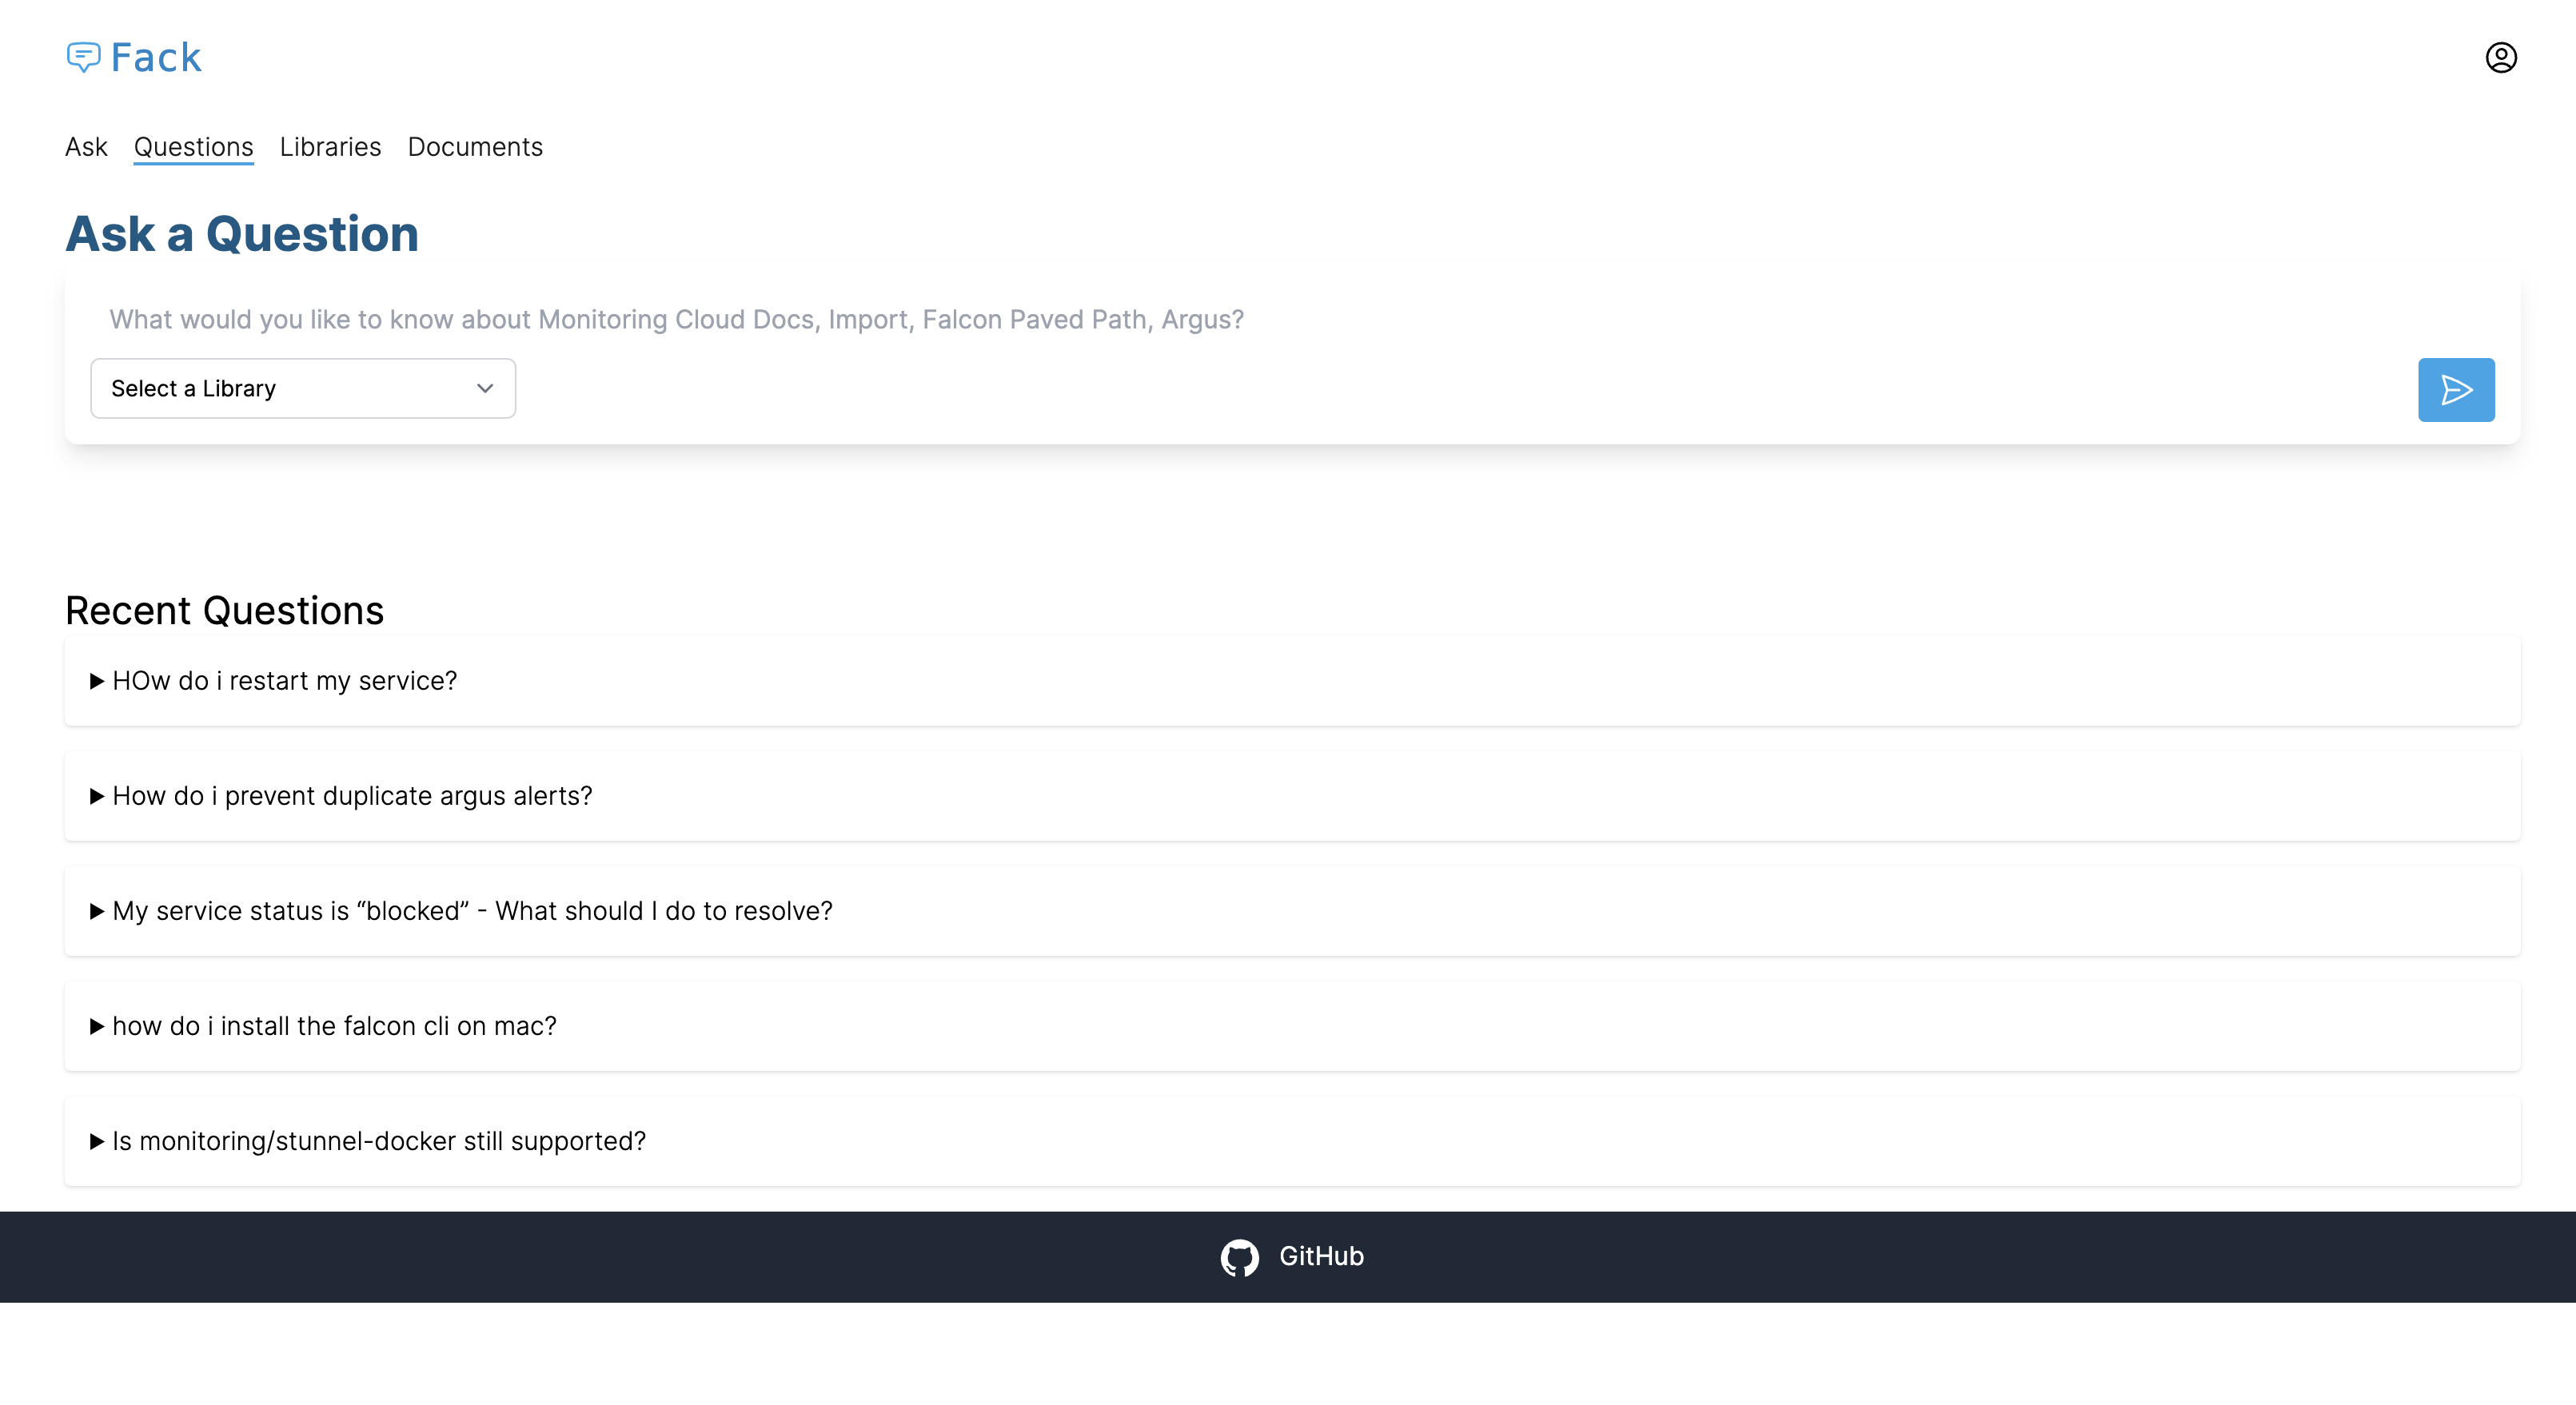Click triangle beside stunnel-docker question

tap(97, 1142)
